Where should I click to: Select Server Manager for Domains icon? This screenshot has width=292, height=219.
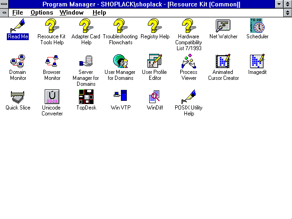(x=86, y=61)
